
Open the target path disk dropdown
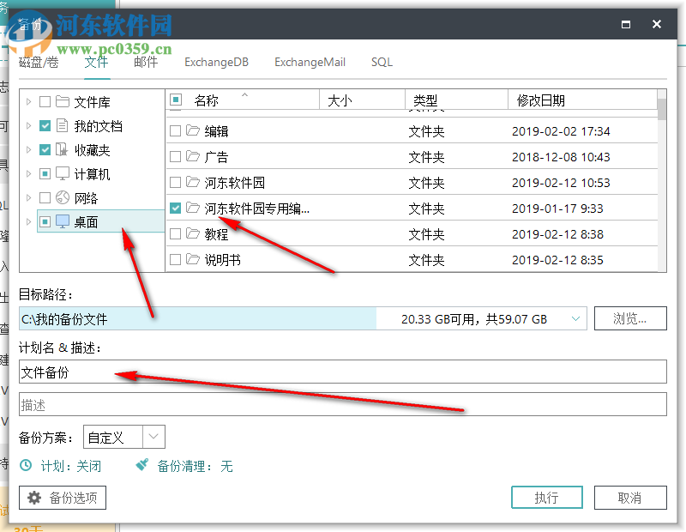pos(575,317)
